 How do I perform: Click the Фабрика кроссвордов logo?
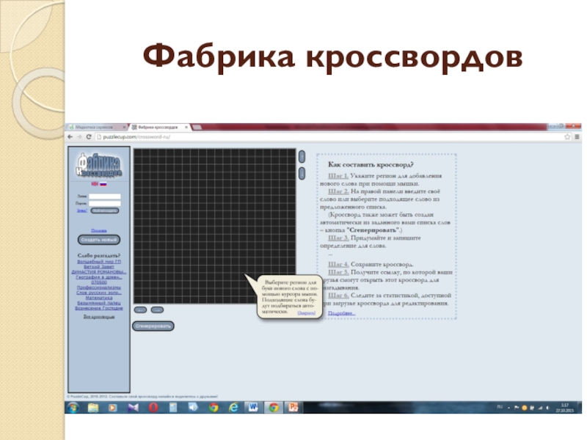[99, 166]
